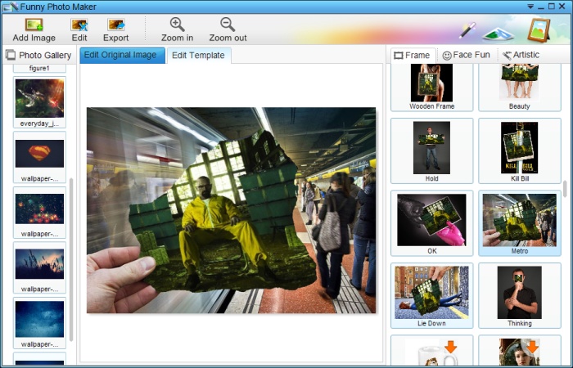Click the stacked photos icon
This screenshot has height=368, width=573.
(499, 34)
